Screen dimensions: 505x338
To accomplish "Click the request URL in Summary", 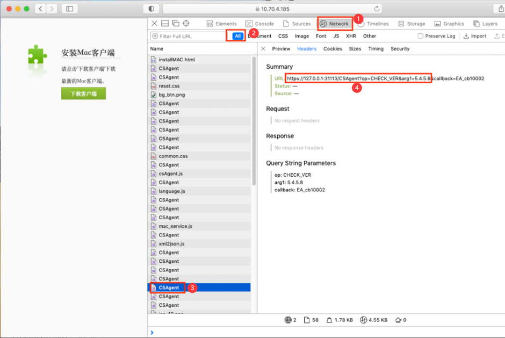I will (x=385, y=78).
